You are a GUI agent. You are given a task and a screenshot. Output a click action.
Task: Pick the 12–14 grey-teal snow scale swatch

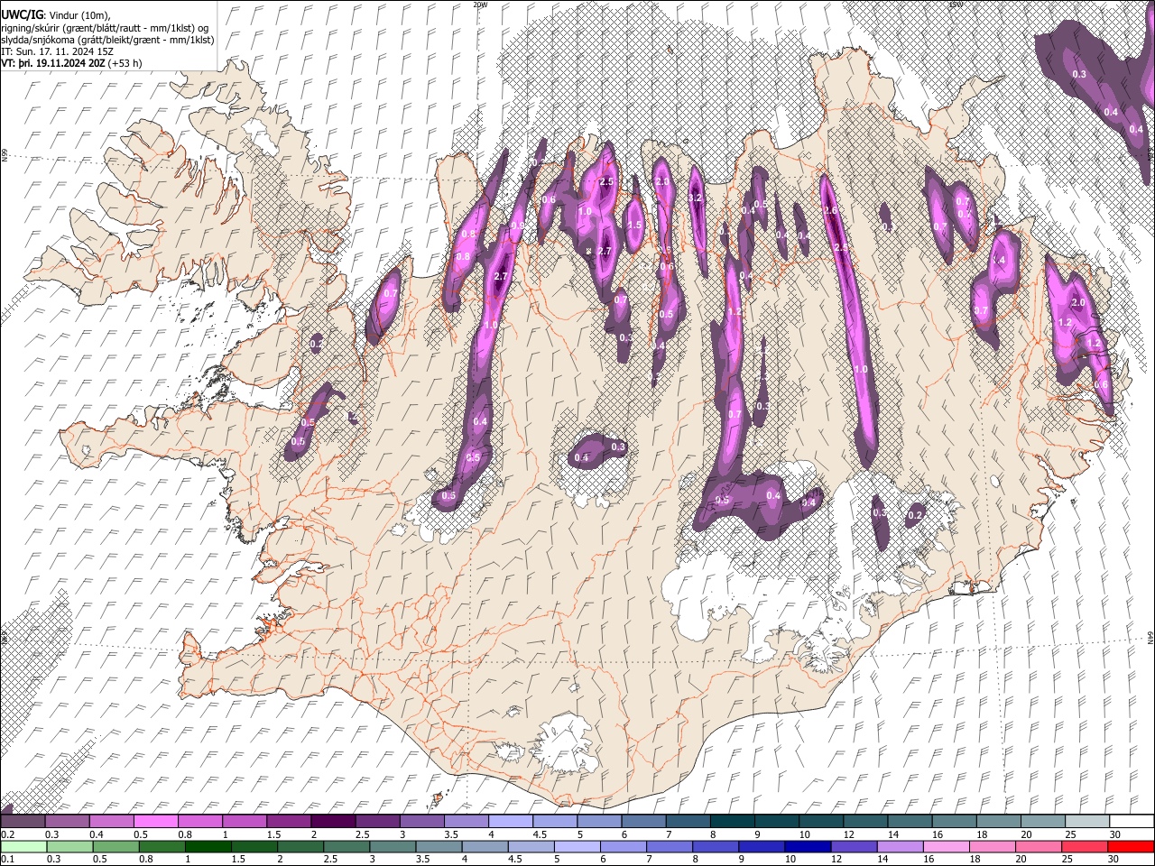[x=864, y=821]
